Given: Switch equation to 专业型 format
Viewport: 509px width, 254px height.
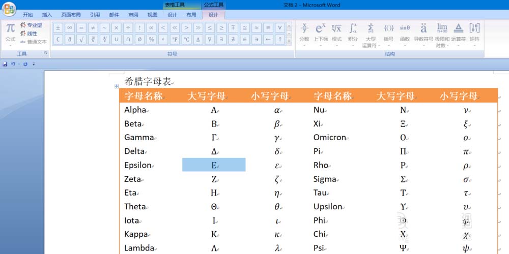Looking at the screenshot, I should click(x=31, y=25).
